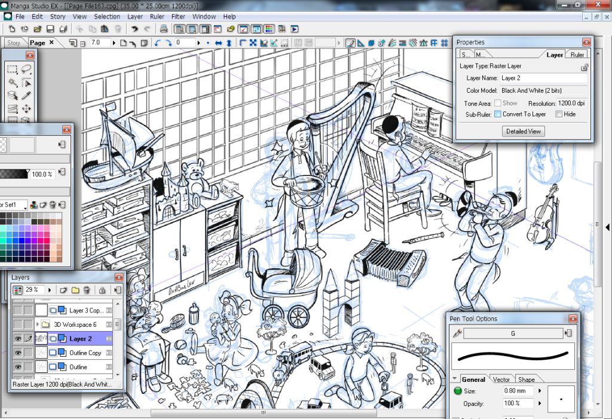Show the 3D Workspace 6 folder

[x=18, y=324]
